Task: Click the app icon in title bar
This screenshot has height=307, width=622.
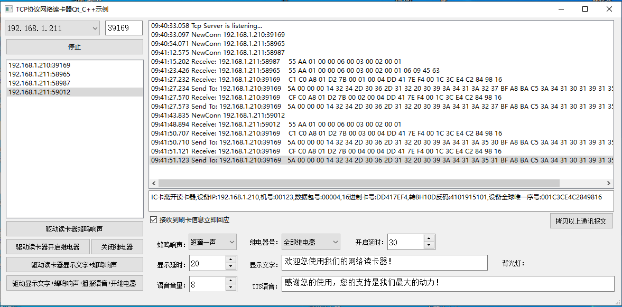Action: click(8, 9)
